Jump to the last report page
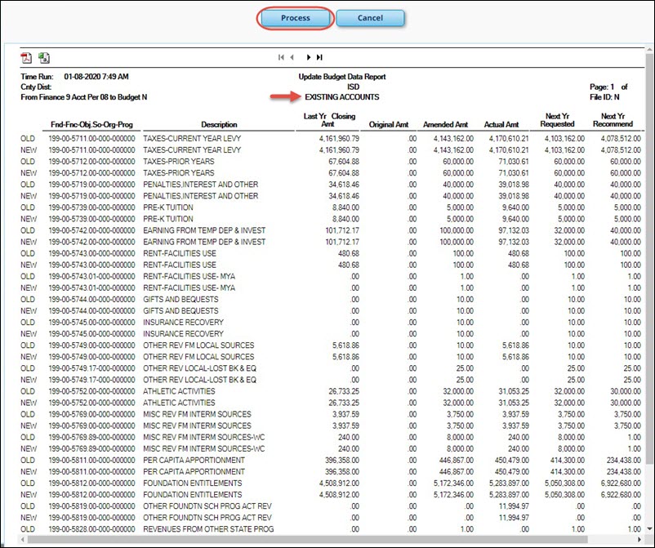The image size is (655, 548). pyautogui.click(x=319, y=58)
